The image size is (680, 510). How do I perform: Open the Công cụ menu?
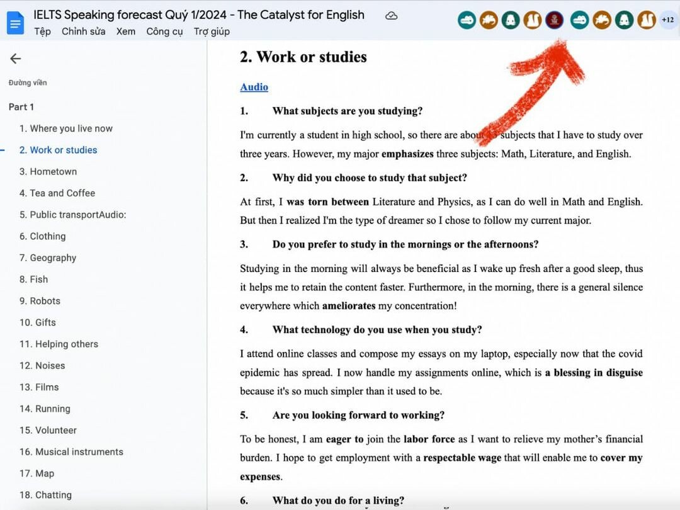click(x=164, y=31)
